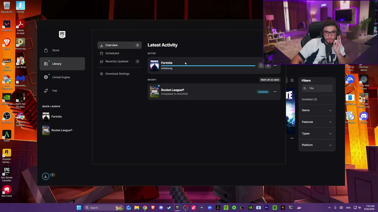Image resolution: width=378 pixels, height=212 pixels.
Task: Switch library to list view
Action: 292,80
